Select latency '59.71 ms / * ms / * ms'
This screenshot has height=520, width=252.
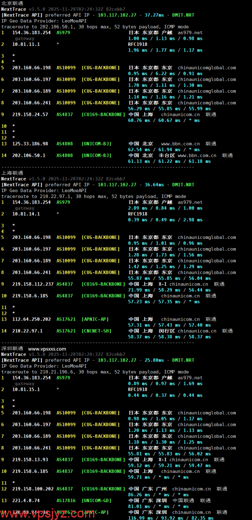[158, 477]
